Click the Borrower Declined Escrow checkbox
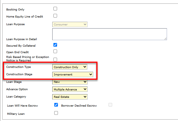 point(110,105)
